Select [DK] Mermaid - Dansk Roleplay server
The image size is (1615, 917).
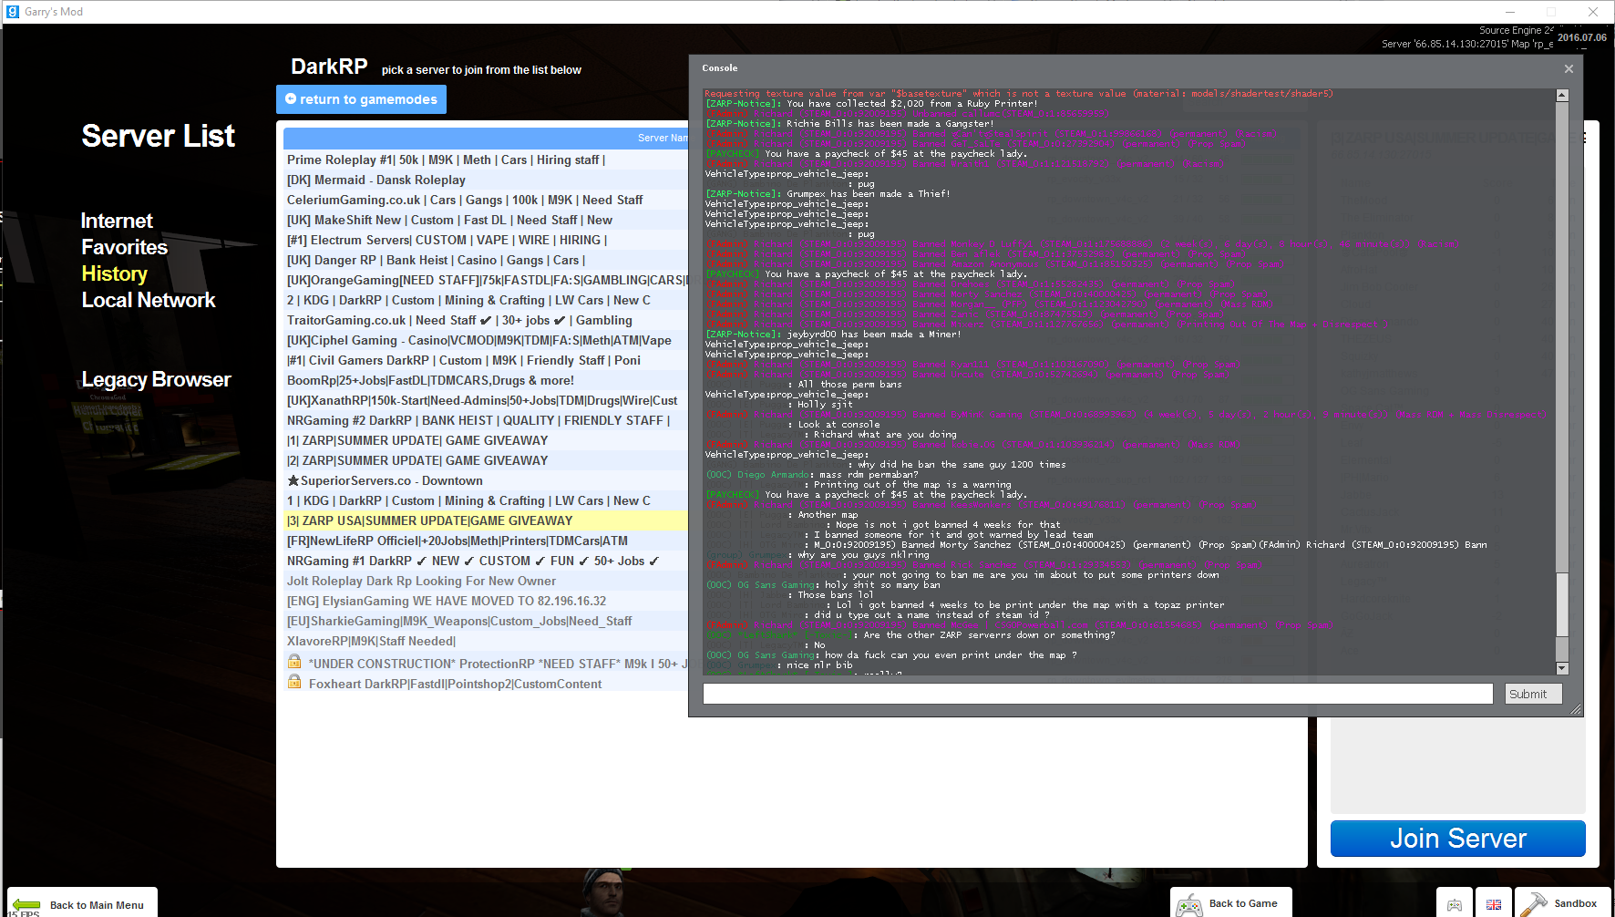coord(486,180)
